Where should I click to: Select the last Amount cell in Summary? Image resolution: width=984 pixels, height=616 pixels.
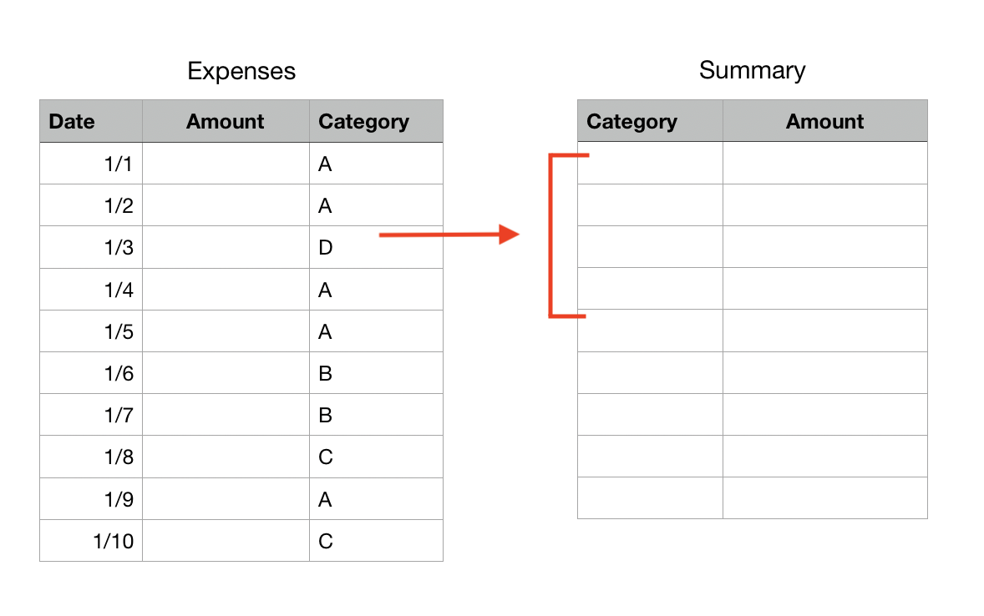824,498
